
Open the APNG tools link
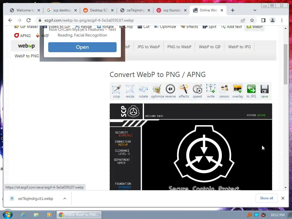(23, 35)
